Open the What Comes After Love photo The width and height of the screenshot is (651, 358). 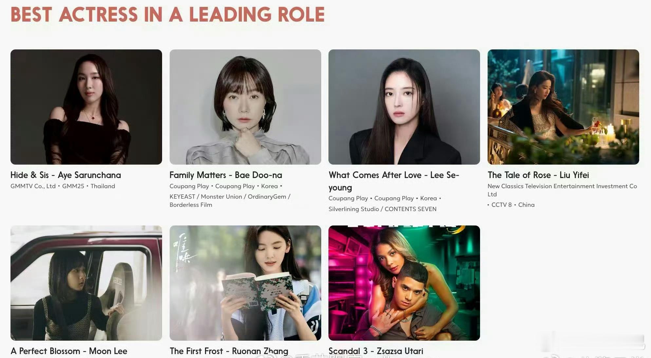tap(404, 107)
